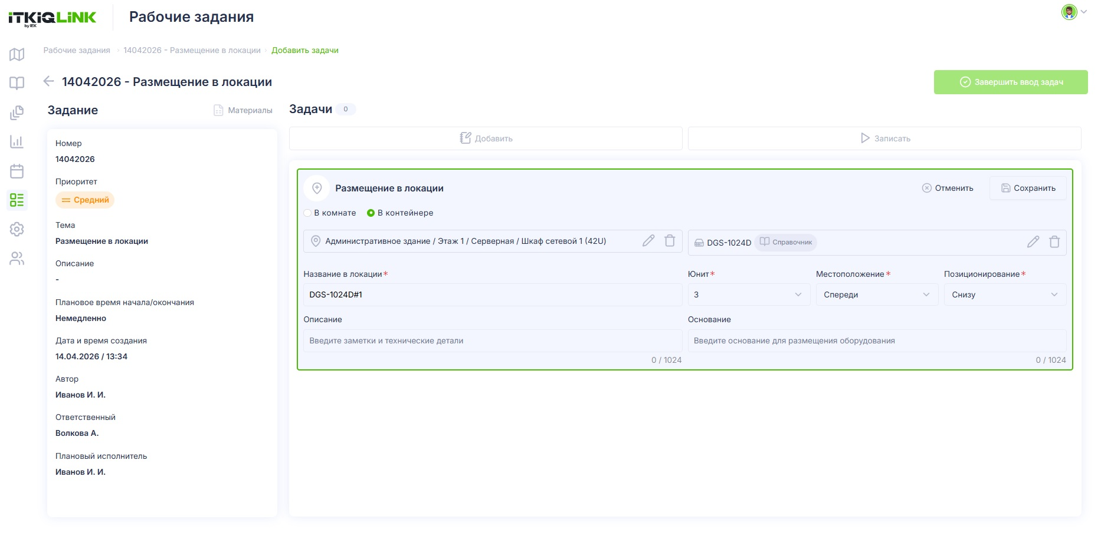Viewport: 1101px width, 536px height.
Task: Expand the Позиционирование dropdown showing Снизу
Action: click(1005, 295)
